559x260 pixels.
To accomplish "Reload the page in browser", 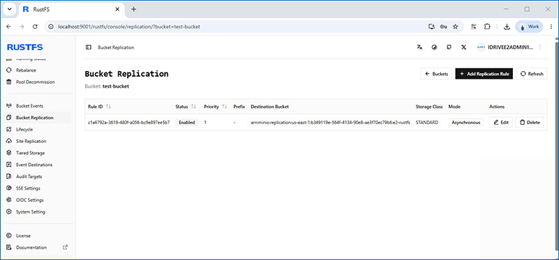I will pyautogui.click(x=35, y=26).
